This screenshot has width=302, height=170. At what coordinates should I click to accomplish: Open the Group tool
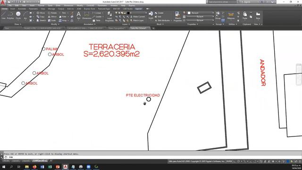[x=218, y=15]
